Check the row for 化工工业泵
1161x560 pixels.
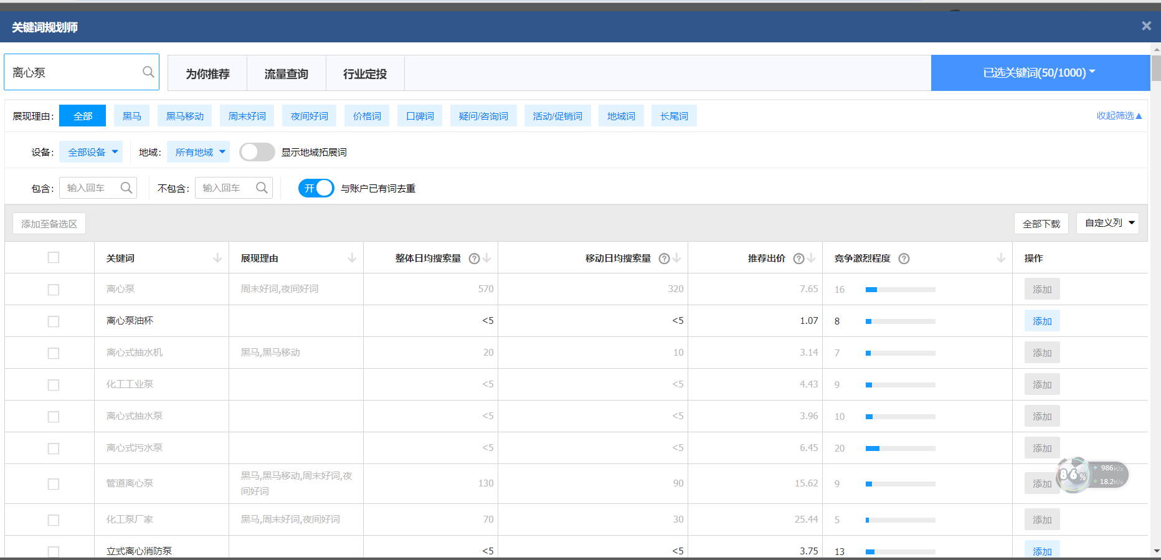click(x=54, y=385)
